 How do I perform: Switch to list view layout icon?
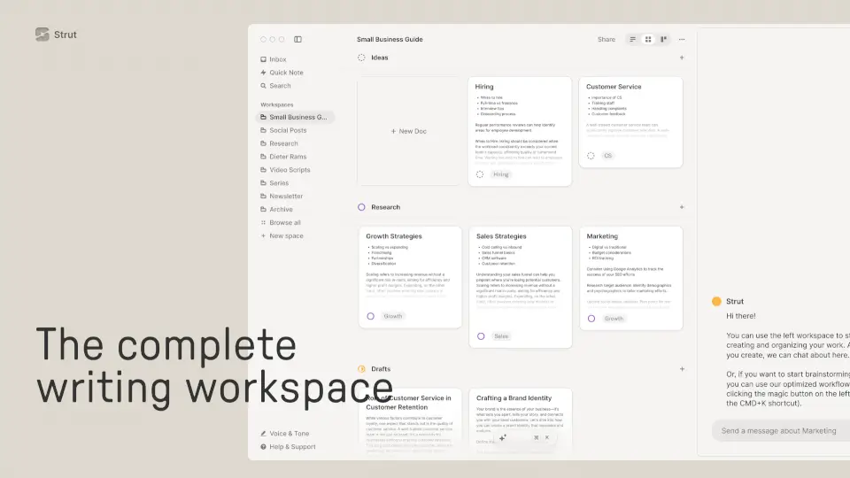pyautogui.click(x=632, y=39)
